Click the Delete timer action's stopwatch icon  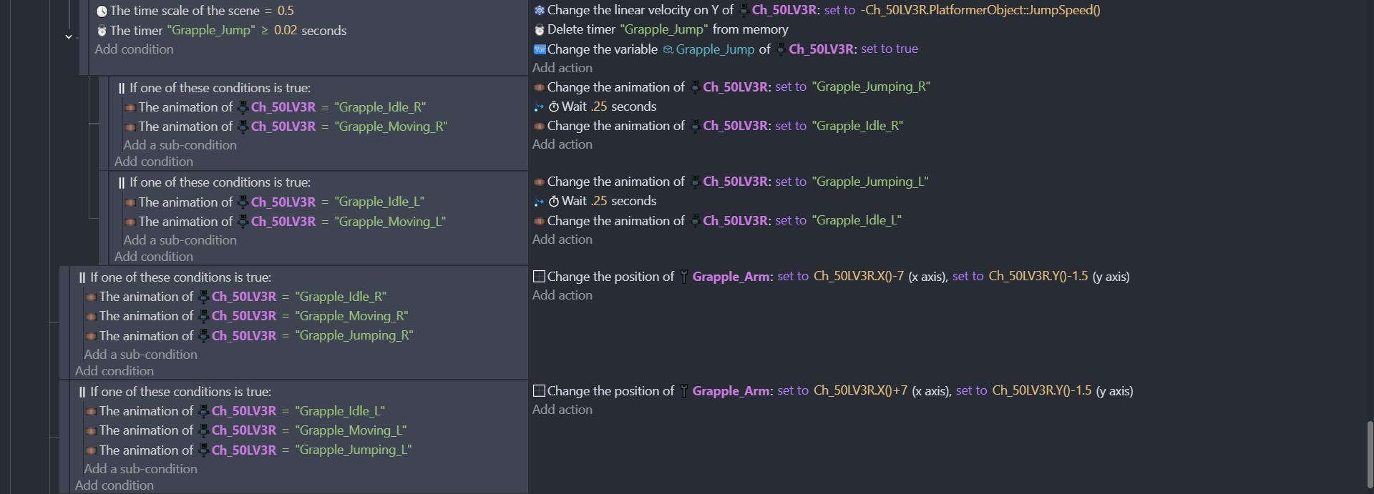click(x=540, y=29)
